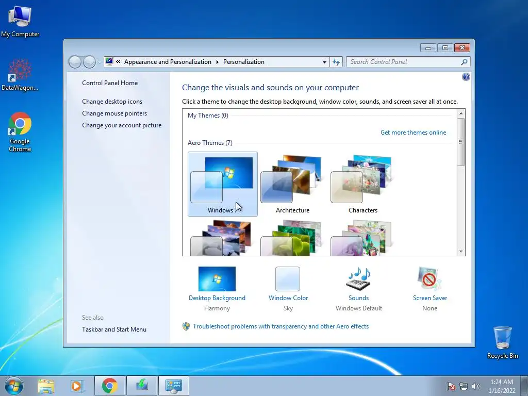The height and width of the screenshot is (396, 528).
Task: Open the volume speaker tray icon
Action: tap(475, 386)
